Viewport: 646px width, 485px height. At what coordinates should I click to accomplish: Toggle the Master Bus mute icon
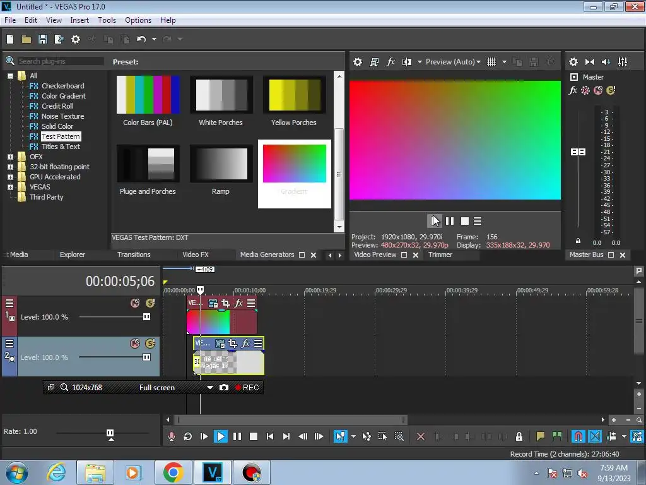click(x=598, y=90)
